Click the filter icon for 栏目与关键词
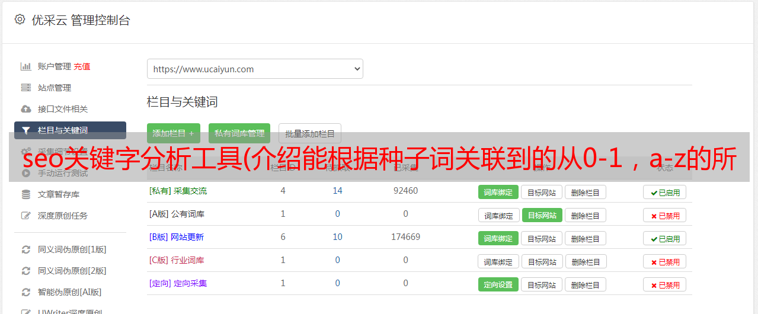This screenshot has height=314, width=758. pyautogui.click(x=25, y=130)
